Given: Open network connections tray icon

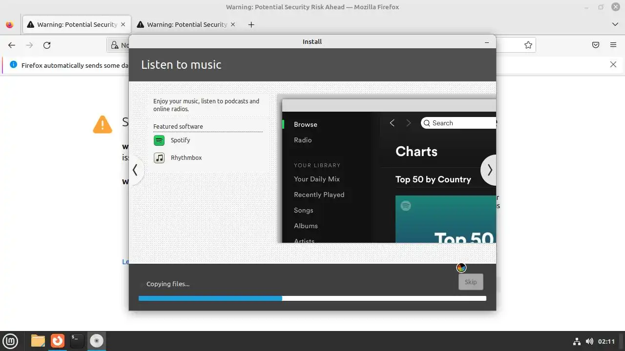Looking at the screenshot, I should 576,341.
